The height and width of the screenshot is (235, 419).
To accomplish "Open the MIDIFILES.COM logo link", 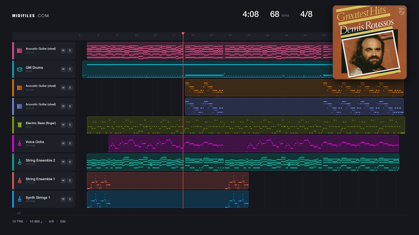I will point(30,16).
